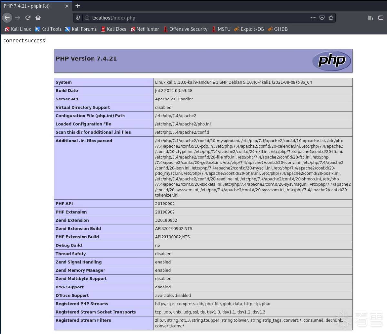Open the NetHunter bookmark
387x334 pixels.
point(145,29)
